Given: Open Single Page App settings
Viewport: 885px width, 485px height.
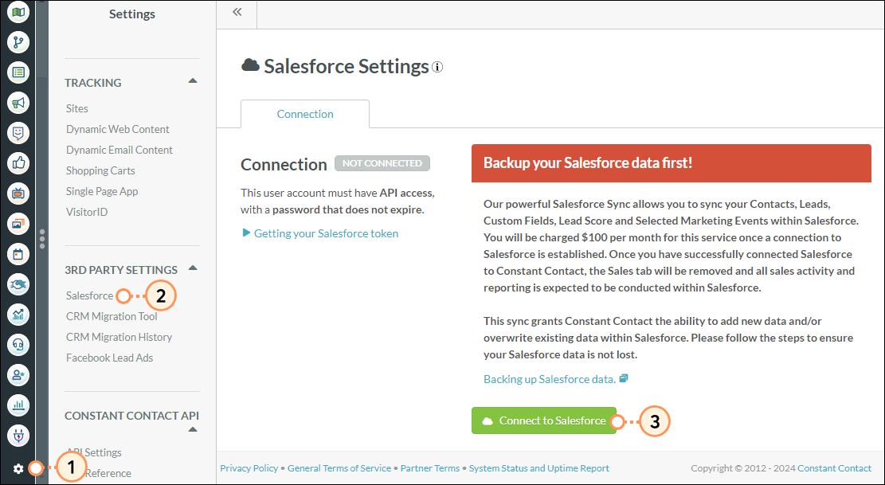Looking at the screenshot, I should 102,191.
